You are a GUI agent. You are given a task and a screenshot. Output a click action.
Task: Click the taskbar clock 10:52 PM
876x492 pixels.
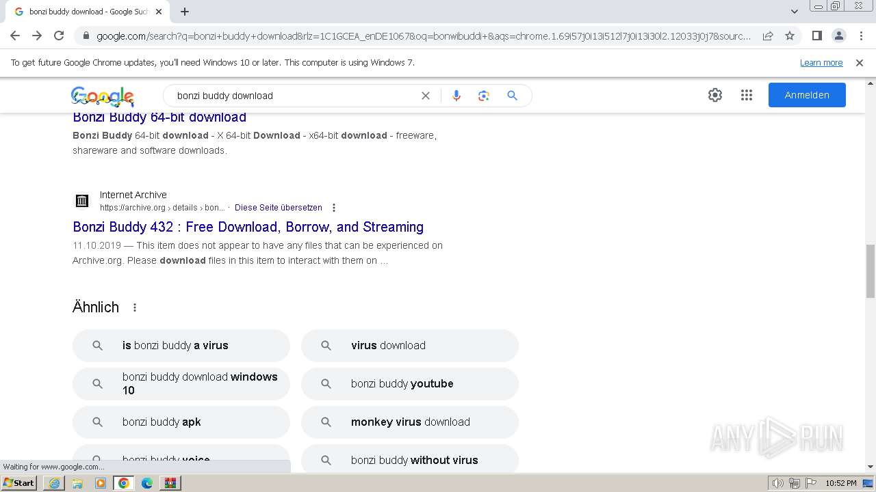click(x=840, y=483)
